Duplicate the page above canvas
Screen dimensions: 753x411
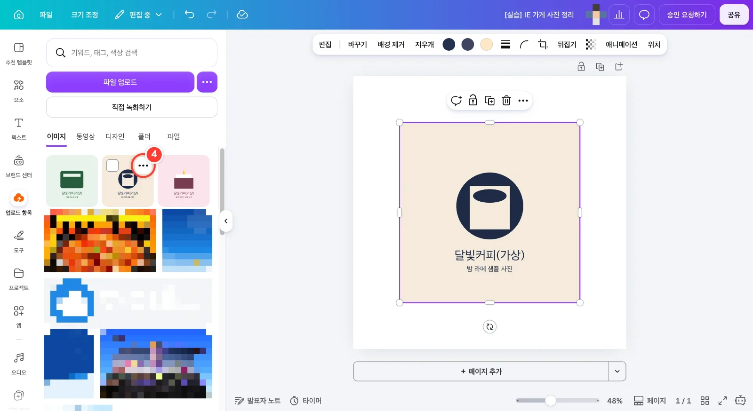(600, 67)
